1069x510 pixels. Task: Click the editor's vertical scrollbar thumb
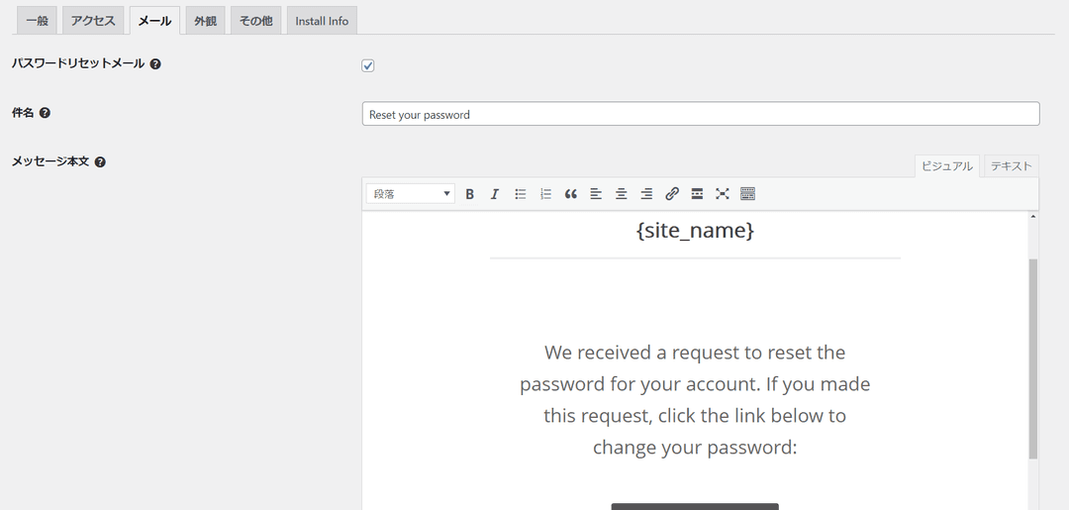tap(1032, 357)
